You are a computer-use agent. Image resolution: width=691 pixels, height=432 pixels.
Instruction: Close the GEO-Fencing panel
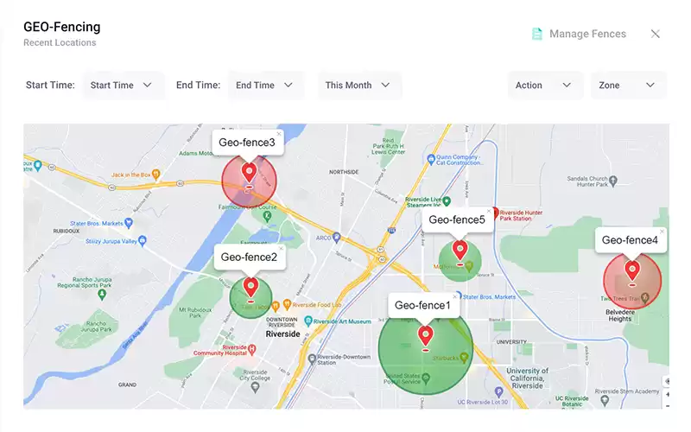(656, 34)
